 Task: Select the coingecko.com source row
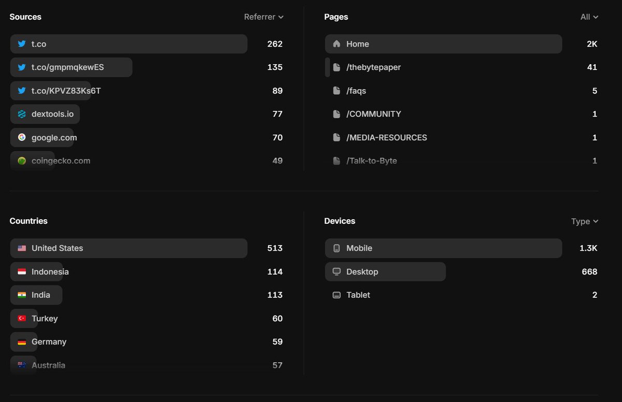pos(147,161)
